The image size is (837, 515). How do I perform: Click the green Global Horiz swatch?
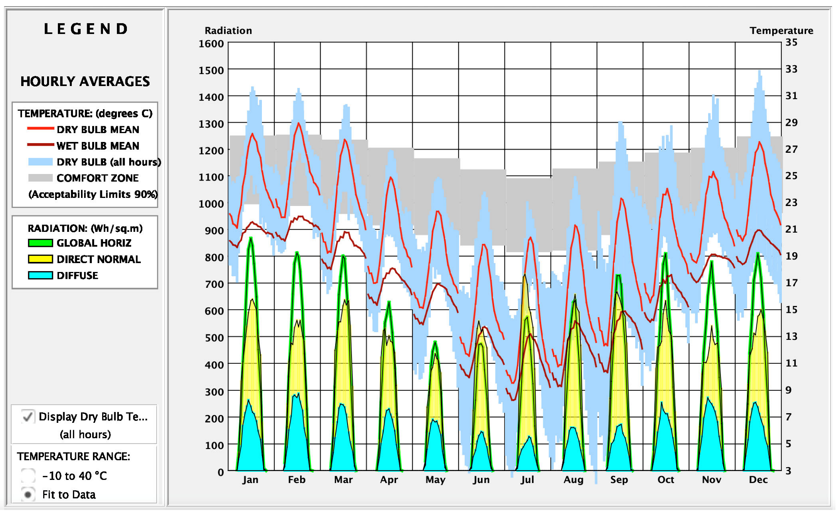pyautogui.click(x=40, y=243)
